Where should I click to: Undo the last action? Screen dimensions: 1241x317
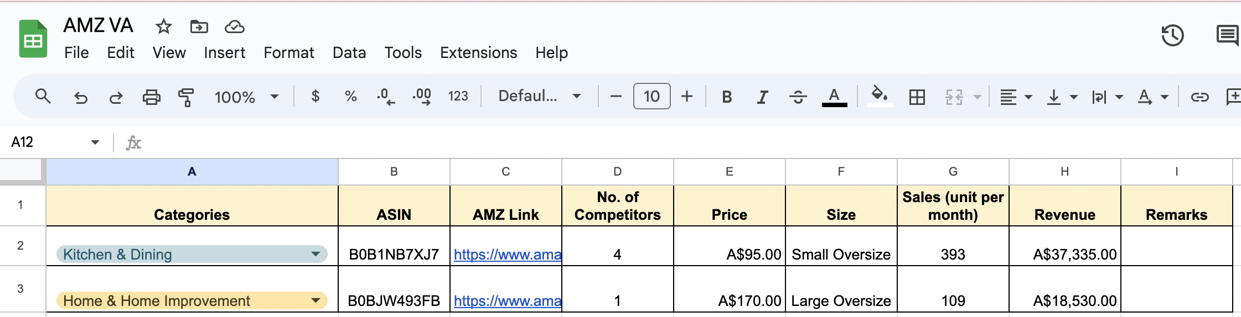point(81,97)
